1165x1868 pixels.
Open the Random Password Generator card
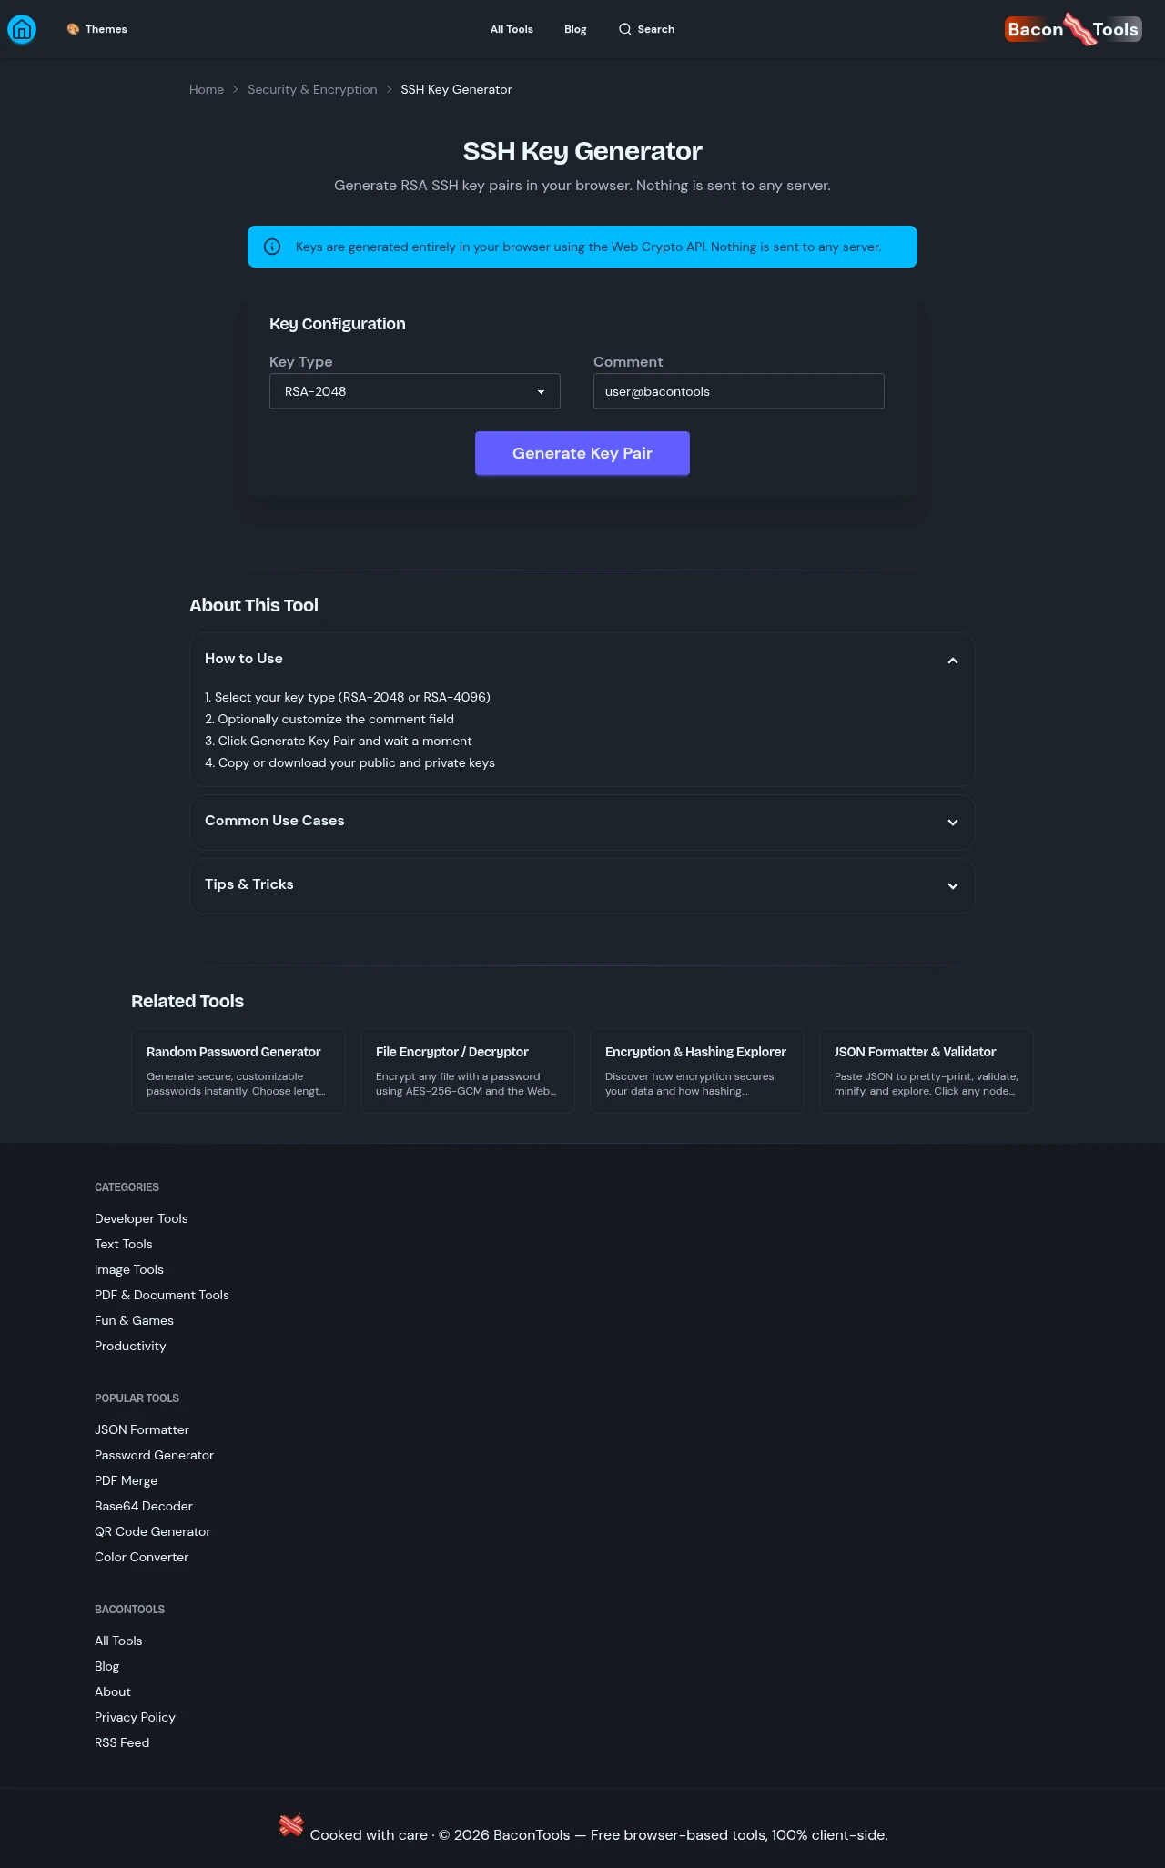(x=238, y=1070)
